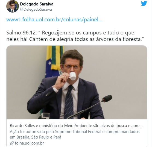The height and width of the screenshot is (147, 152).
Task: Click the Twitter bird logo
Action: (144, 4)
